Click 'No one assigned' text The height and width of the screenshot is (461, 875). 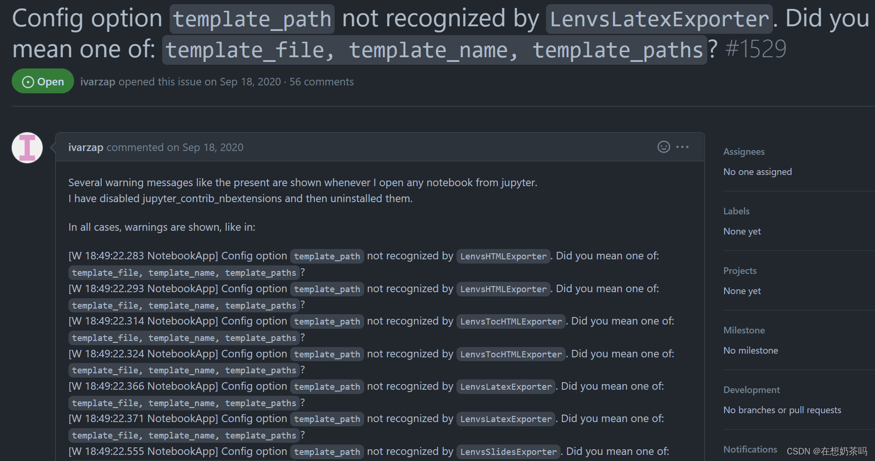pos(757,172)
